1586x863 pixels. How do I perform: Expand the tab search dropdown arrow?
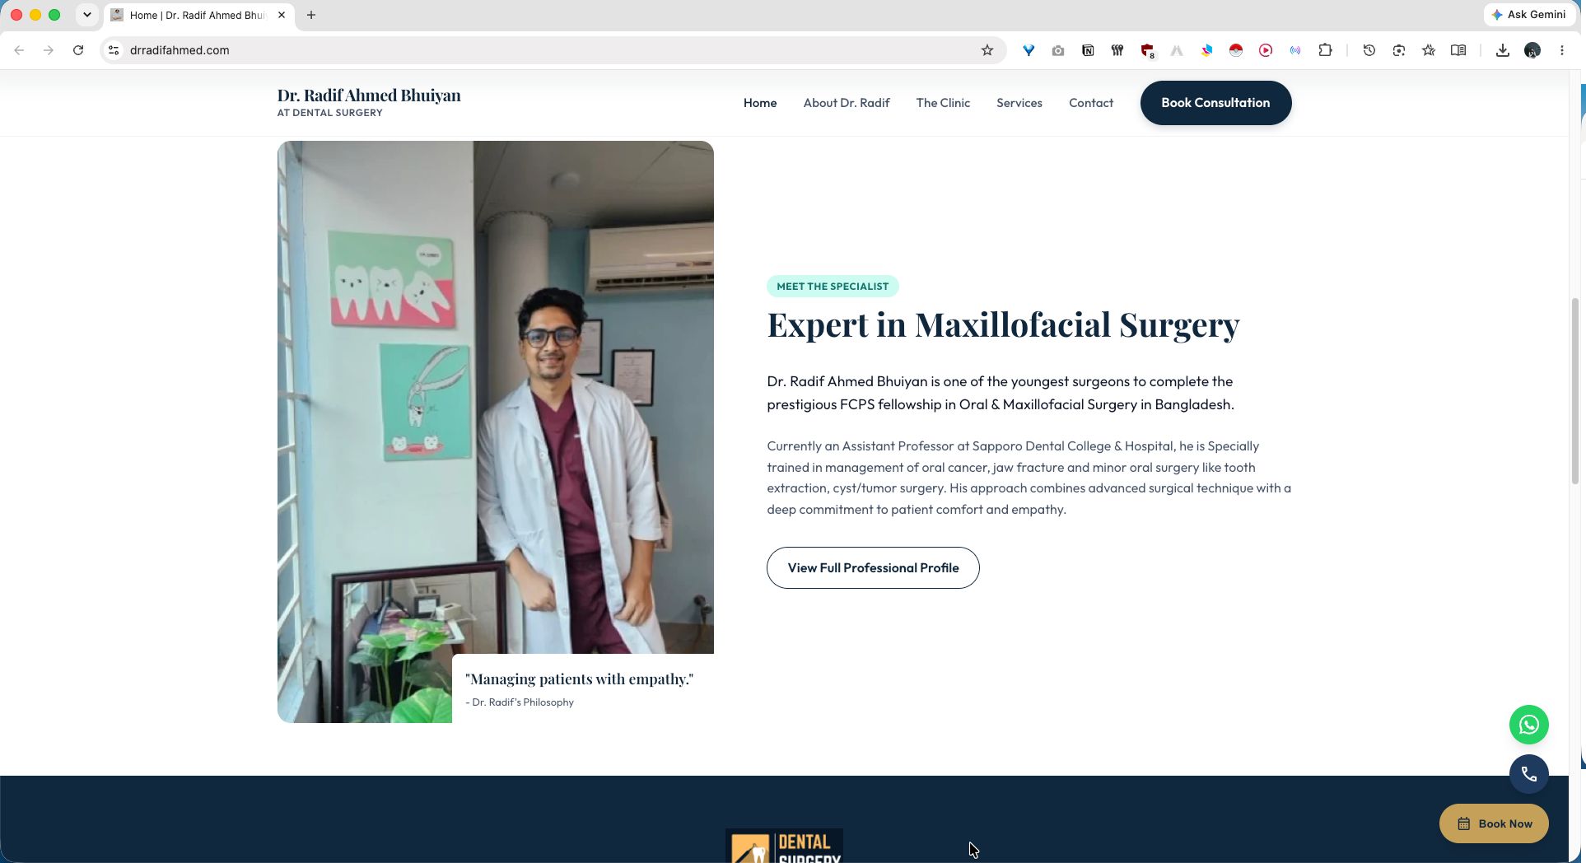point(86,15)
